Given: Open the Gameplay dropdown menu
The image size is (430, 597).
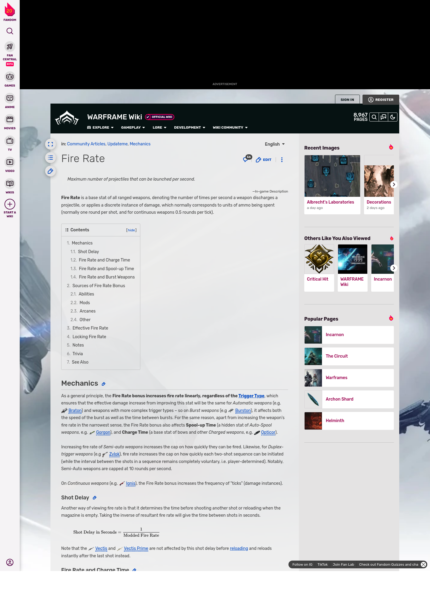Looking at the screenshot, I should 133,127.
